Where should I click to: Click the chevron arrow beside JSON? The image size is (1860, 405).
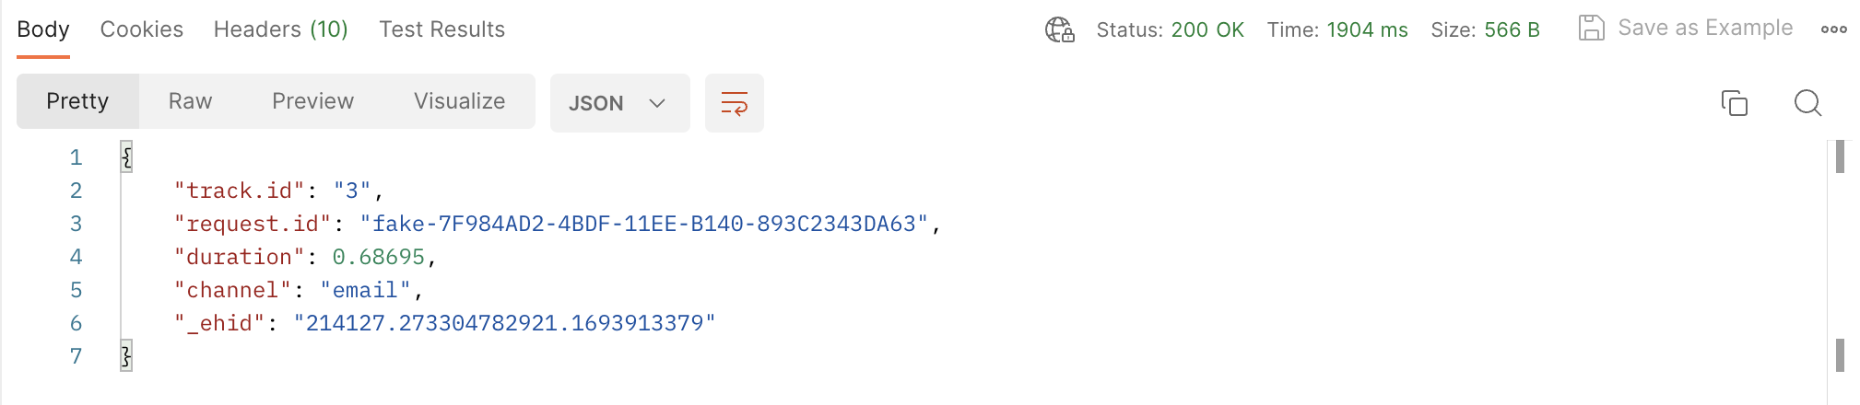pos(657,103)
